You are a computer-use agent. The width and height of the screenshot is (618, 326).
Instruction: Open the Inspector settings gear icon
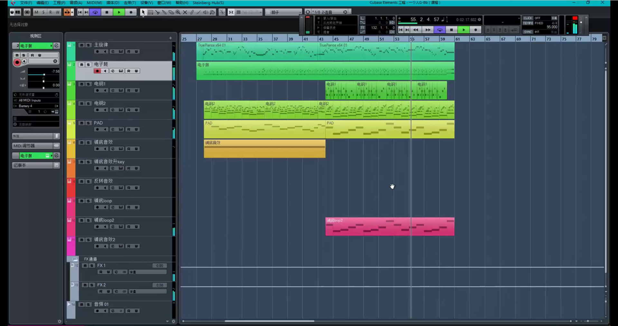point(59,321)
